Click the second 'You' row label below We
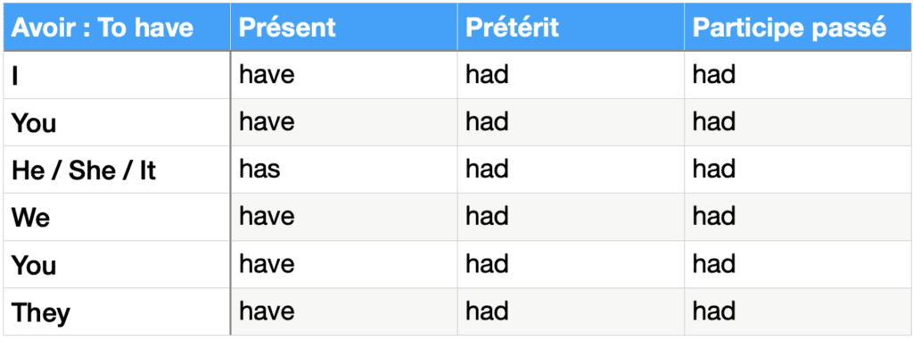The image size is (913, 340). [34, 265]
